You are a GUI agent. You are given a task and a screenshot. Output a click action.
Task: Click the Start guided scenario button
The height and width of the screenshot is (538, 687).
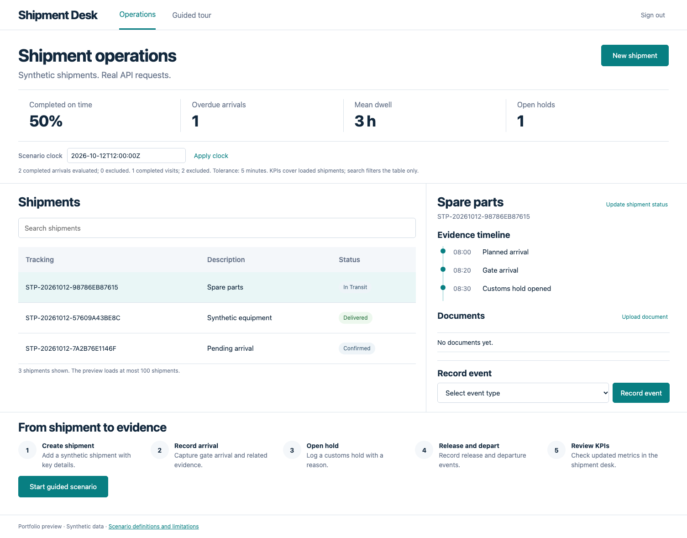tap(63, 486)
